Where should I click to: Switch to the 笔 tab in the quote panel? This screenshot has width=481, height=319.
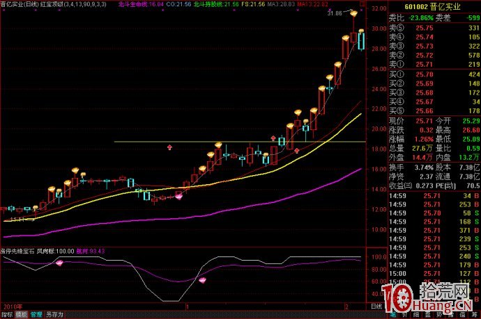393,315
